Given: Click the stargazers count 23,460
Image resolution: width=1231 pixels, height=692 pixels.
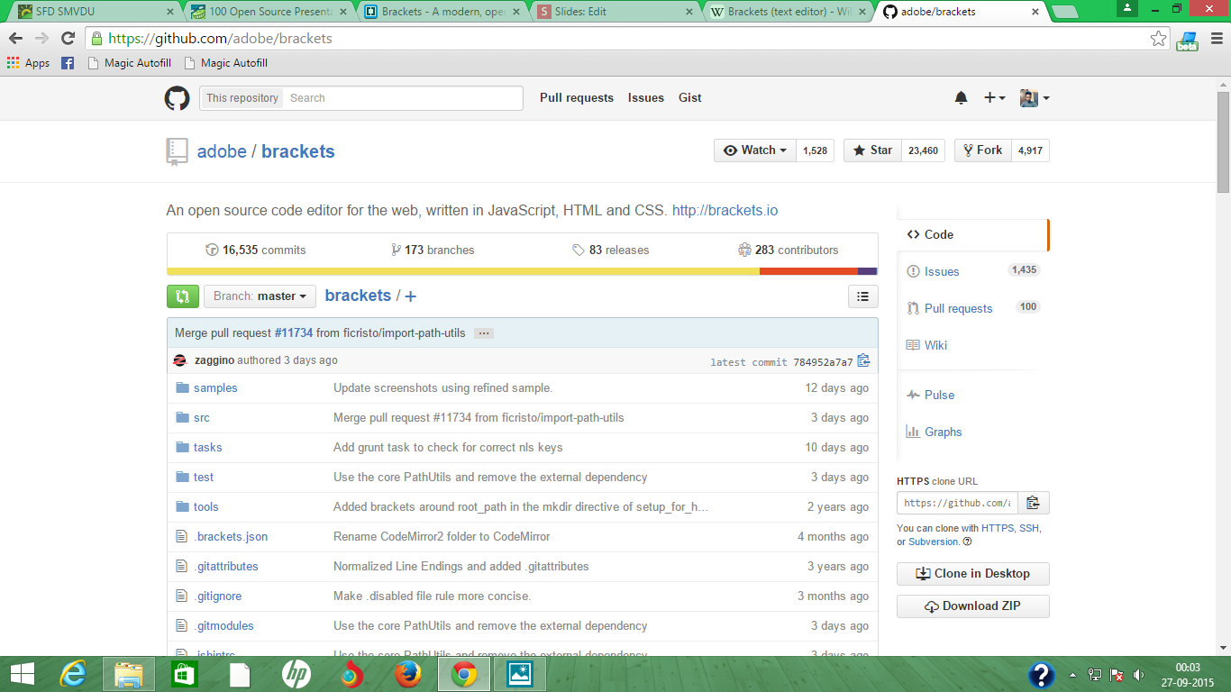Looking at the screenshot, I should tap(923, 150).
